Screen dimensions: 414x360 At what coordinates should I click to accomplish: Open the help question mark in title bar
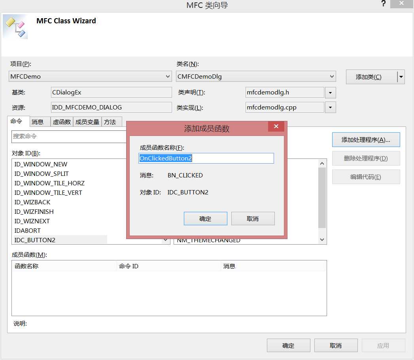(x=384, y=4)
